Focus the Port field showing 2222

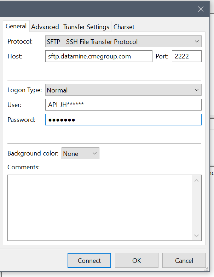pyautogui.click(x=186, y=56)
